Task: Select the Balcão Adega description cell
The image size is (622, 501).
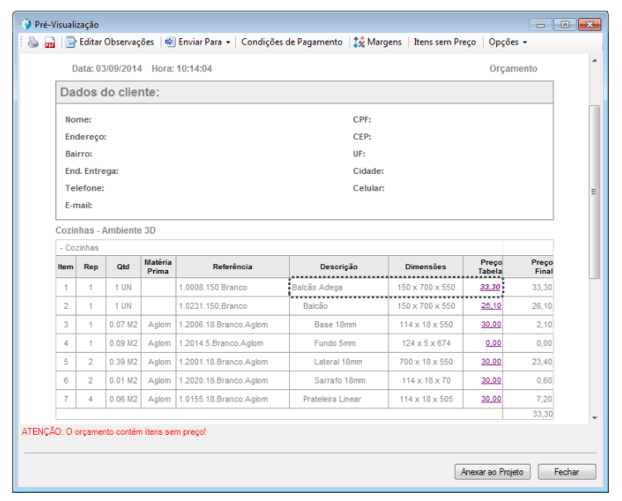Action: [x=339, y=287]
